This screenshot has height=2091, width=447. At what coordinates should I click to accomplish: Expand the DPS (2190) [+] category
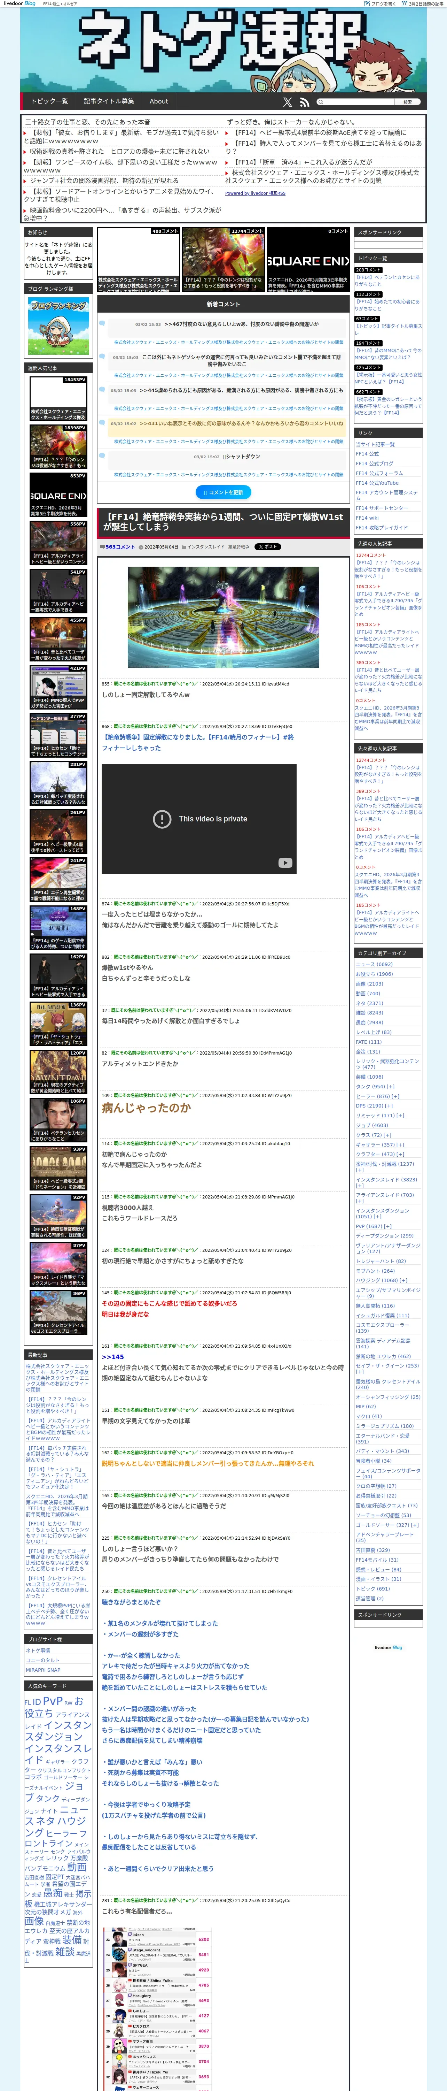[x=374, y=1105]
